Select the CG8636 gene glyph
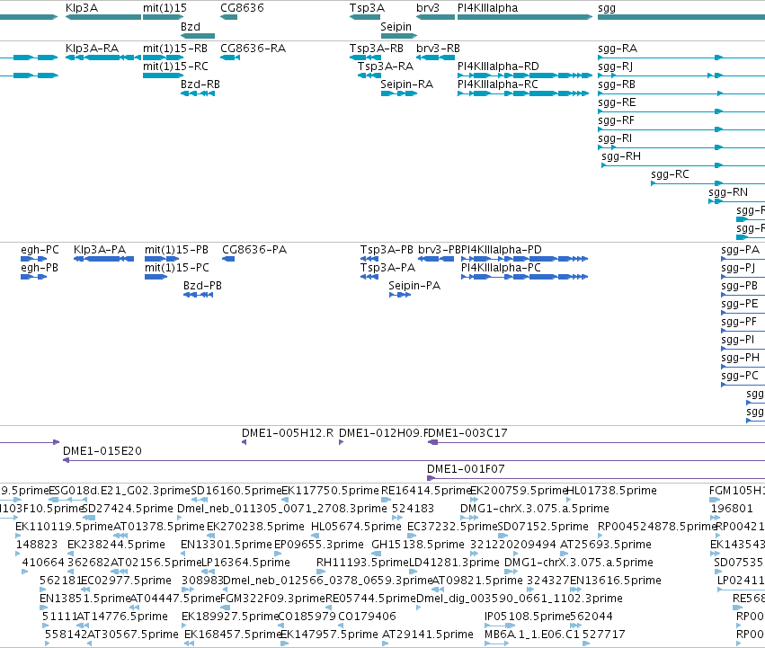765x648 pixels. click(x=229, y=17)
